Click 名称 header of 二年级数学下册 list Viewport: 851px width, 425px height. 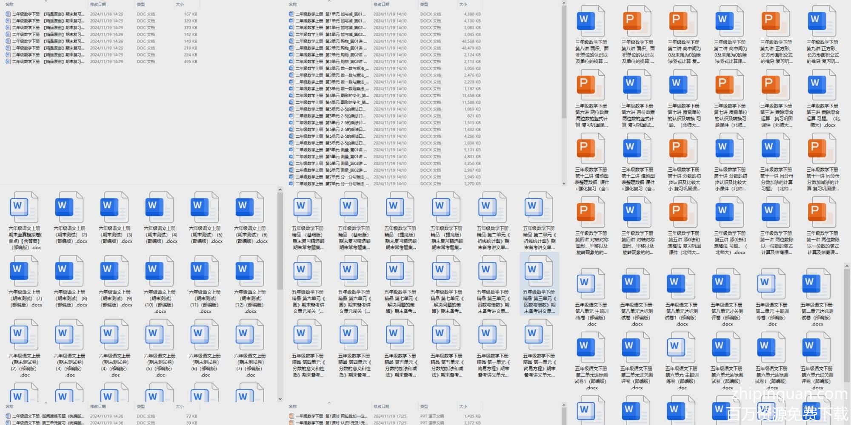9,4
